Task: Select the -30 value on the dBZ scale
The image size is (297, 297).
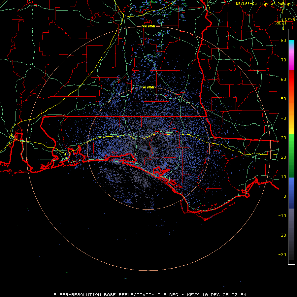Action: pyautogui.click(x=282, y=254)
